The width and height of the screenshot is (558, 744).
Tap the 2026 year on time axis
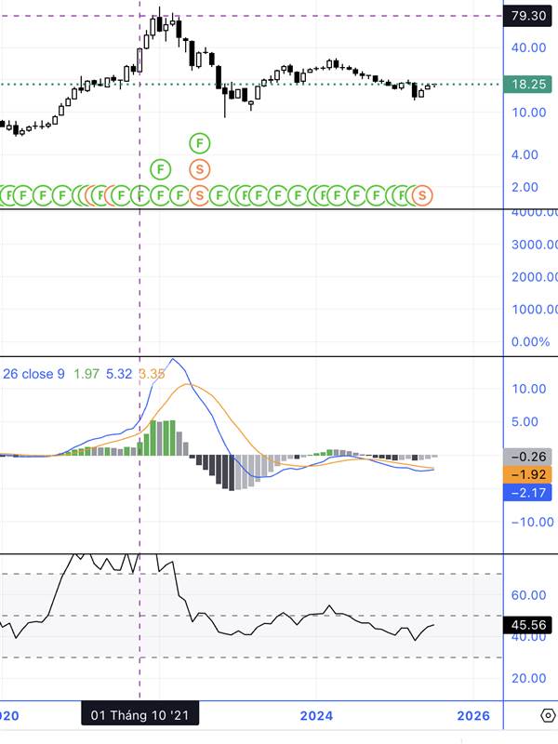[473, 715]
